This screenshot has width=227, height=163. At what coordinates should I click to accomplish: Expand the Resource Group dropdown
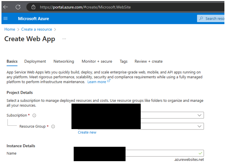199,126
